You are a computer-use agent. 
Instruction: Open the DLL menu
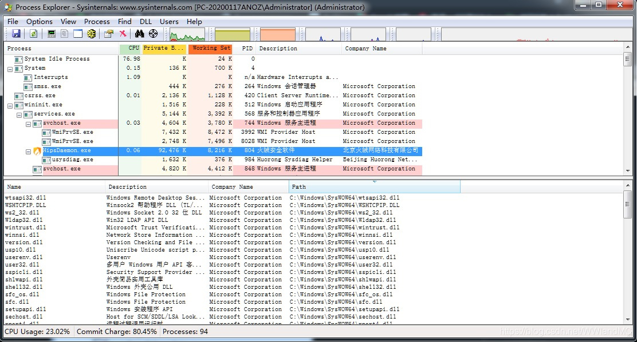[146, 22]
